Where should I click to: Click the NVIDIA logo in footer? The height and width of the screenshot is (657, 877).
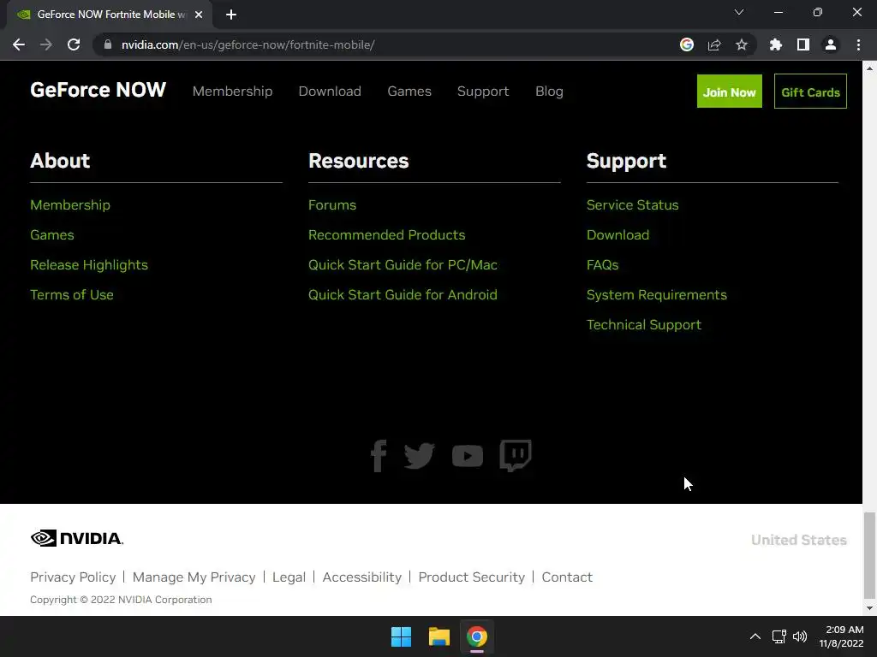pyautogui.click(x=76, y=538)
